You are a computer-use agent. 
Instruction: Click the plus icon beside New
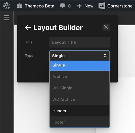[79, 6]
